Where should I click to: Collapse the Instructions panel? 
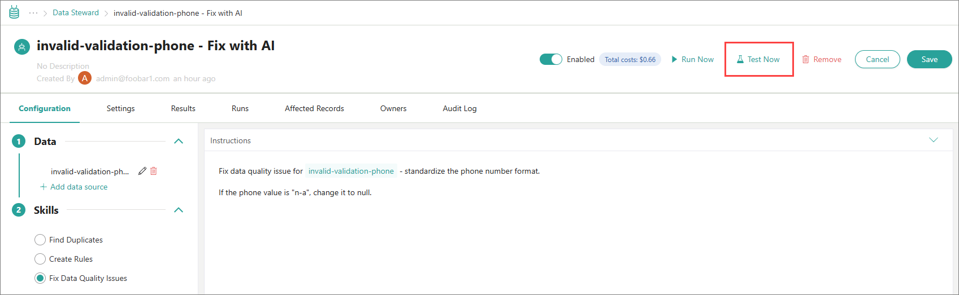pyautogui.click(x=933, y=140)
